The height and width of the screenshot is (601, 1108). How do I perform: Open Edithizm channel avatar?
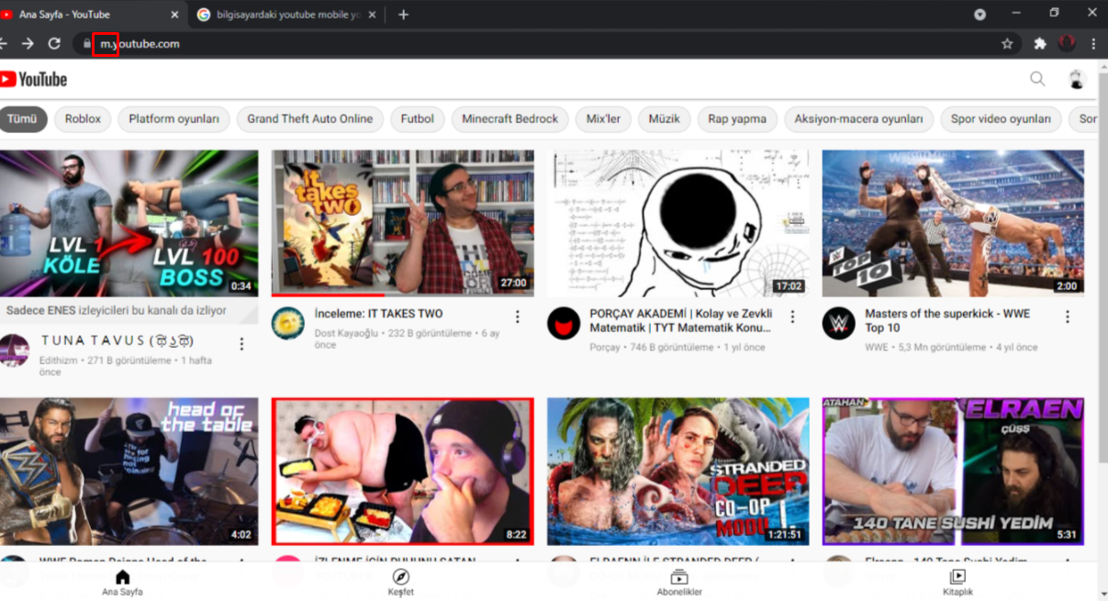pos(14,351)
